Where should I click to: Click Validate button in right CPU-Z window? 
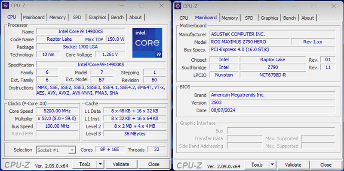pos(293,165)
